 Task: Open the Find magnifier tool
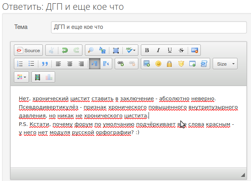[91, 50]
